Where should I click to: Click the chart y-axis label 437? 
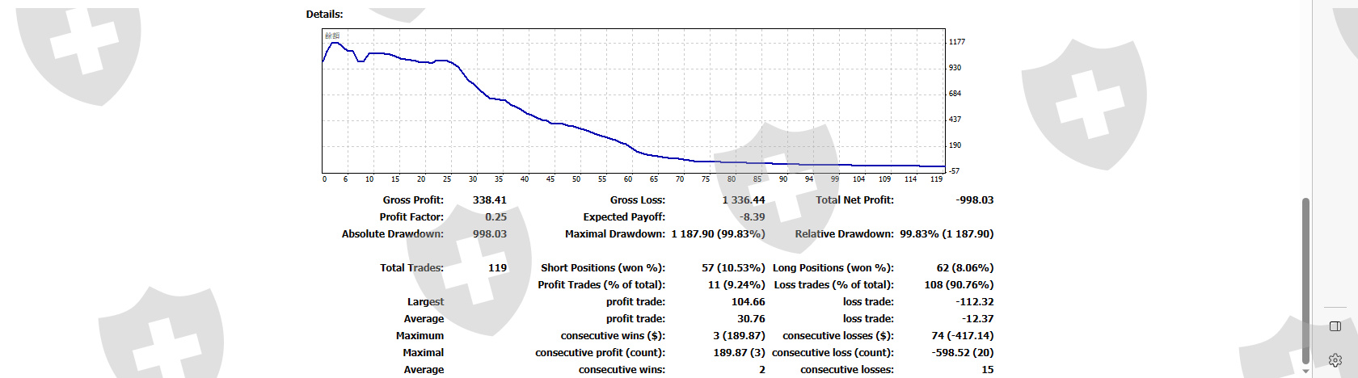[x=955, y=120]
